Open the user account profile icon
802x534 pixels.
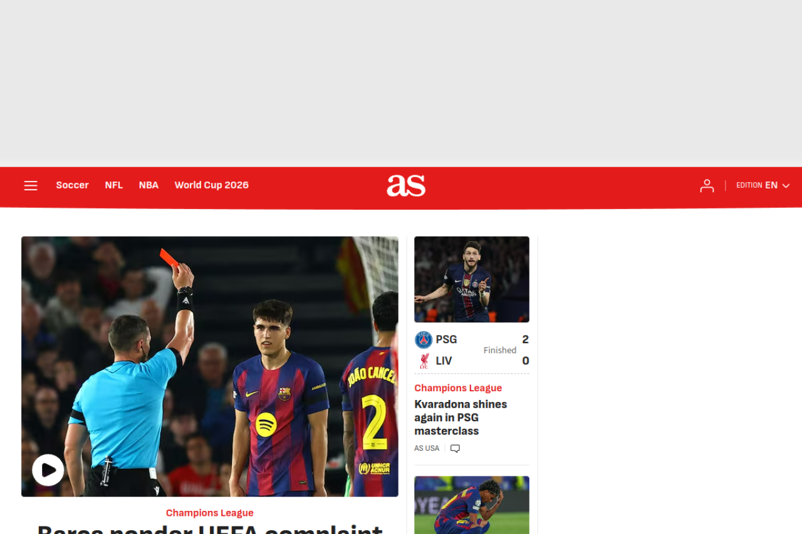pyautogui.click(x=707, y=185)
